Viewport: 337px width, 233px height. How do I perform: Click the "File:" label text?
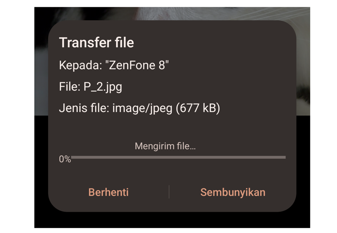[69, 87]
